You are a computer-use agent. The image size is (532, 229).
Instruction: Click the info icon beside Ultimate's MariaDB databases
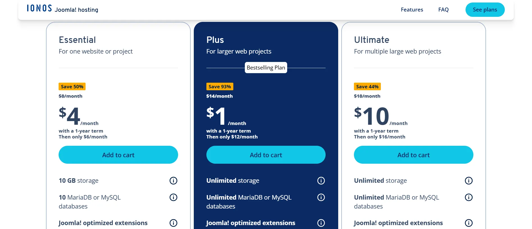click(469, 197)
